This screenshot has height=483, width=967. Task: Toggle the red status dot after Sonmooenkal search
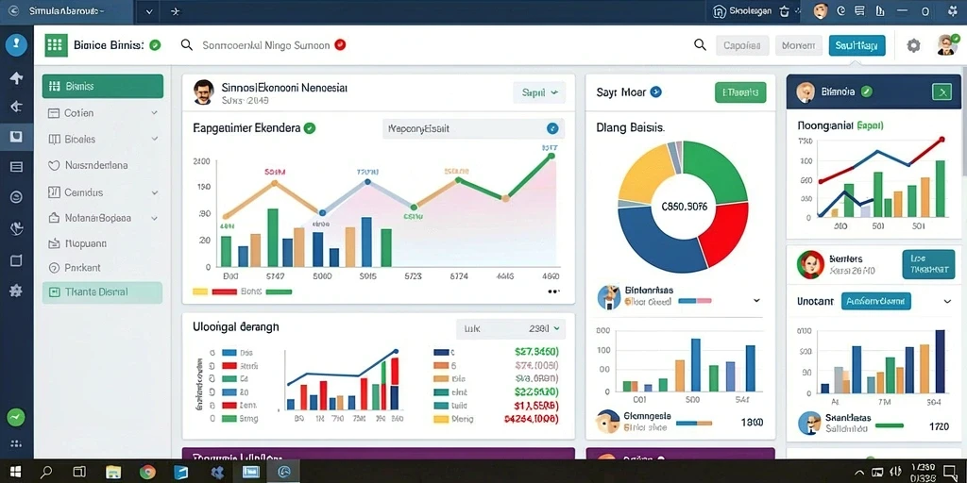pos(340,45)
